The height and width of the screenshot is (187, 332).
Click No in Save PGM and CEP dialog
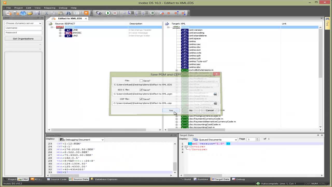pyautogui.click(x=191, y=110)
